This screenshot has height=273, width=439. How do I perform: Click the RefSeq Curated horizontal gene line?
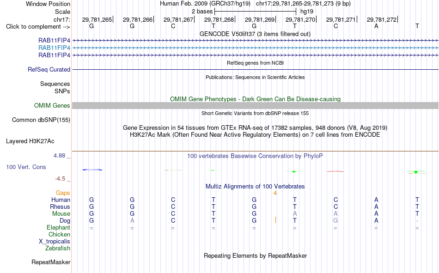click(x=255, y=69)
